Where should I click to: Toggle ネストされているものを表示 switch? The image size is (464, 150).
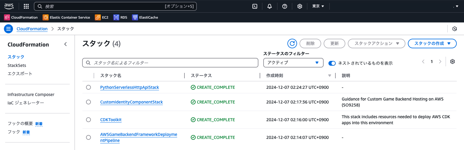332,63
